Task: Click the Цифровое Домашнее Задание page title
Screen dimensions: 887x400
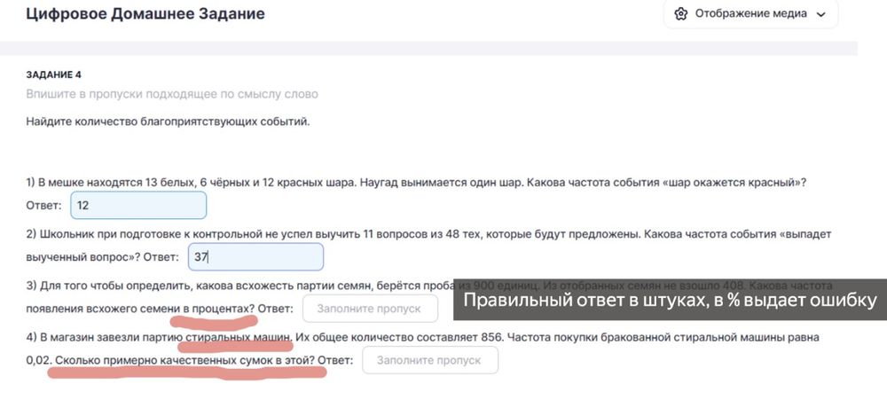Action: point(145,14)
